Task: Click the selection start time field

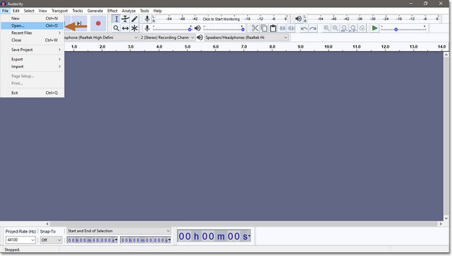Action: pos(92,240)
